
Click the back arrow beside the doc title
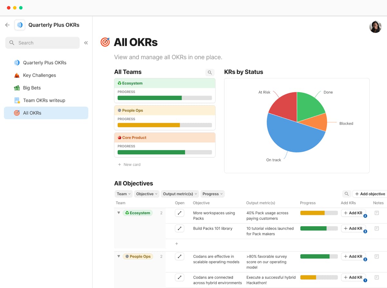[7, 25]
